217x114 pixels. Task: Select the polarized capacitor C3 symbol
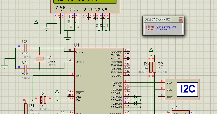pyautogui.click(x=43, y=100)
